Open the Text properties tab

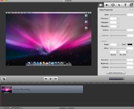click(x=125, y=5)
